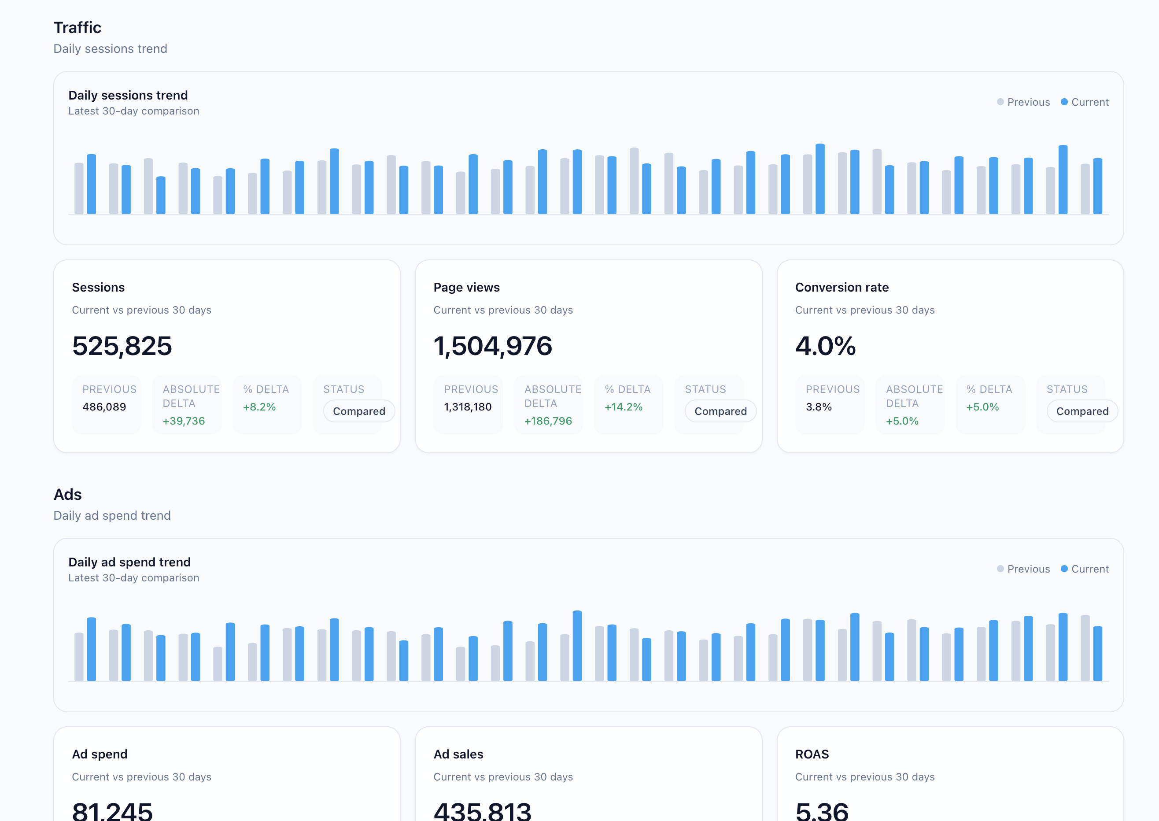Select the Ads section heading

pyautogui.click(x=68, y=494)
